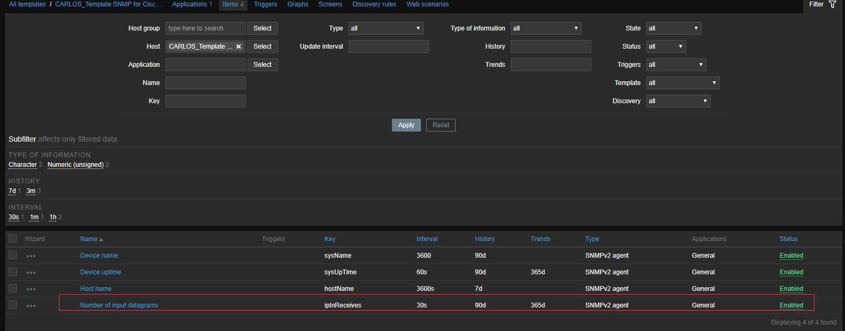Open the Host name item
845x331 pixels.
pos(96,289)
